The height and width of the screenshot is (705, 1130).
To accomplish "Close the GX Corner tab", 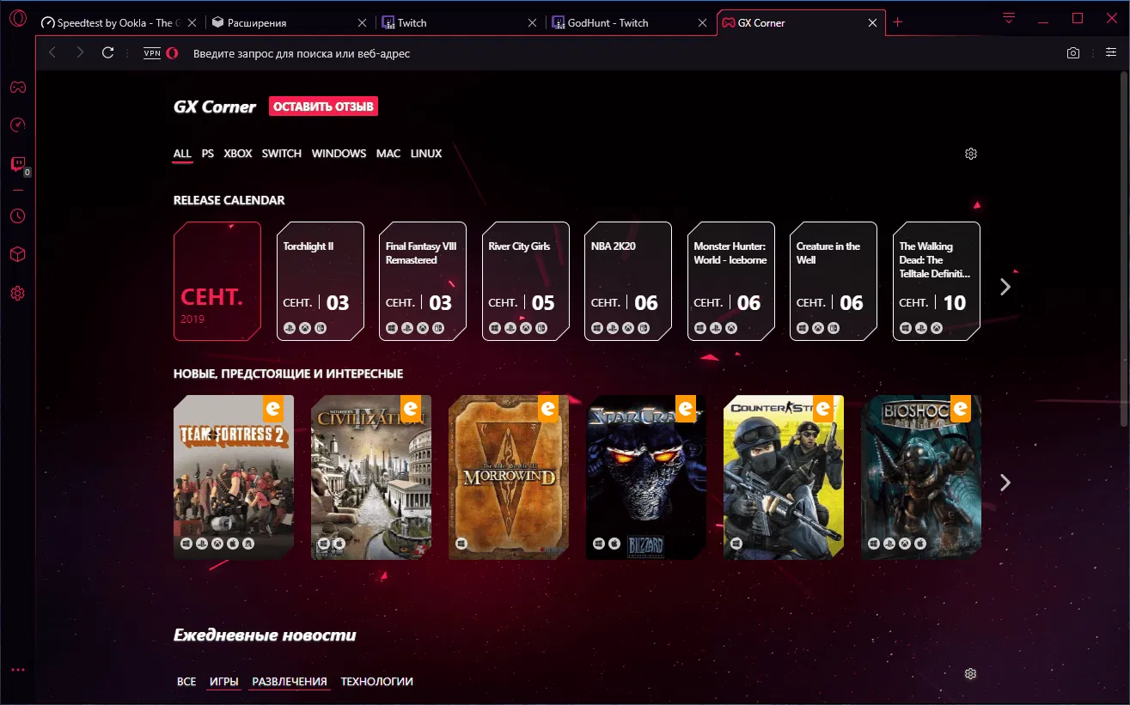I will coord(873,23).
